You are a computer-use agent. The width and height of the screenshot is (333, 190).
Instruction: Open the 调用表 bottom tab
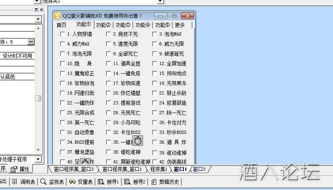pos(24,182)
